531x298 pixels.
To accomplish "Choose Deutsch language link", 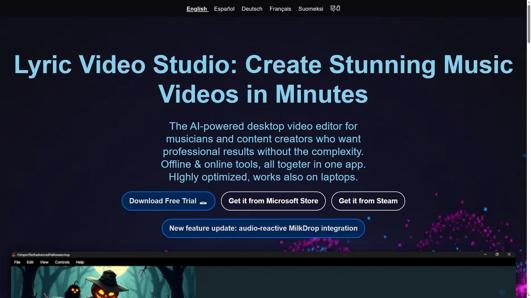I will click(252, 9).
